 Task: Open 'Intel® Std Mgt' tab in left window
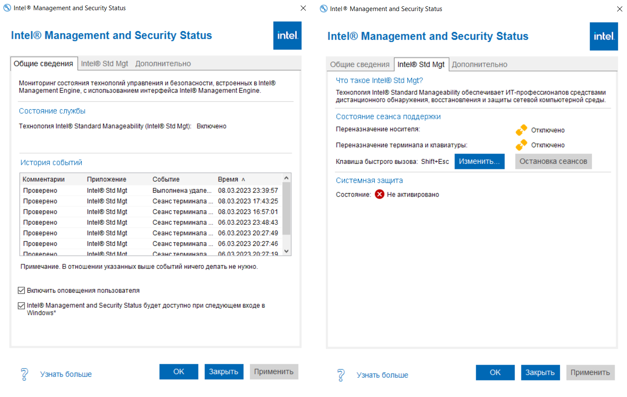pyautogui.click(x=104, y=63)
